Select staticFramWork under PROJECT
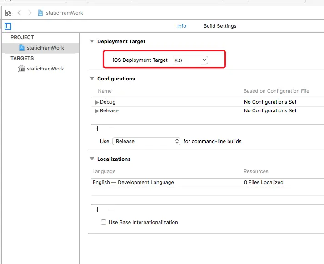 point(40,48)
